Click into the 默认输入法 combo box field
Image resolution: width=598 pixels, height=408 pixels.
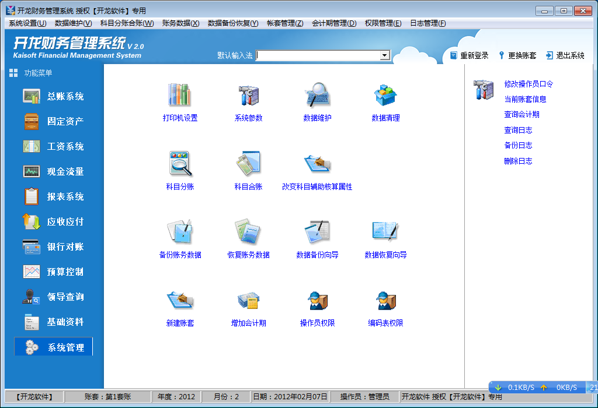tap(318, 55)
